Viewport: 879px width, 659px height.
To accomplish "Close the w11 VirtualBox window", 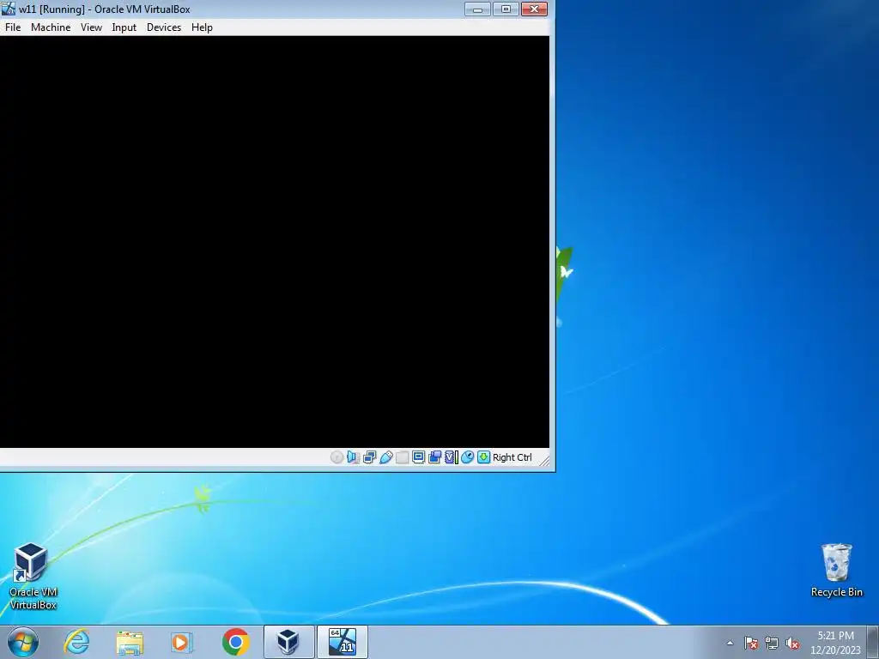I will click(x=534, y=9).
